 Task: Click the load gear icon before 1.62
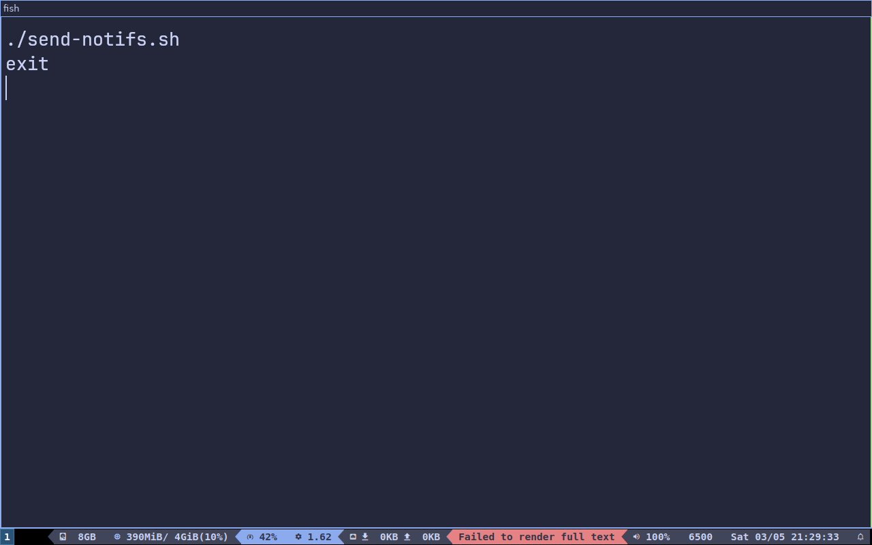pyautogui.click(x=298, y=537)
